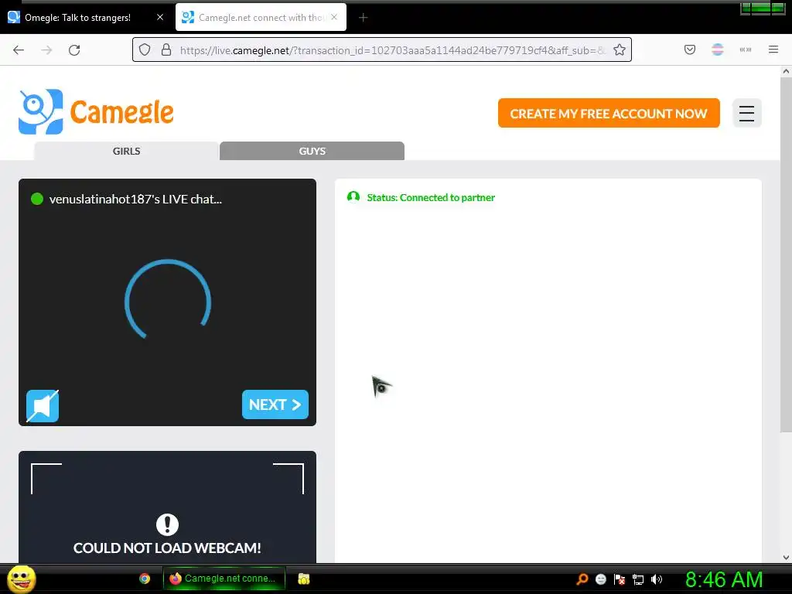Click the green headset status icon
The width and height of the screenshot is (792, 594).
[353, 197]
